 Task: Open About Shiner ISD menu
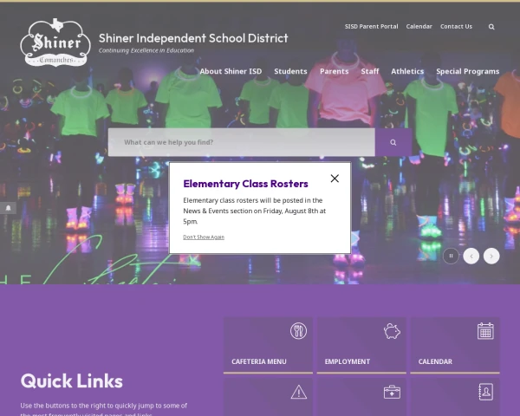click(x=231, y=71)
